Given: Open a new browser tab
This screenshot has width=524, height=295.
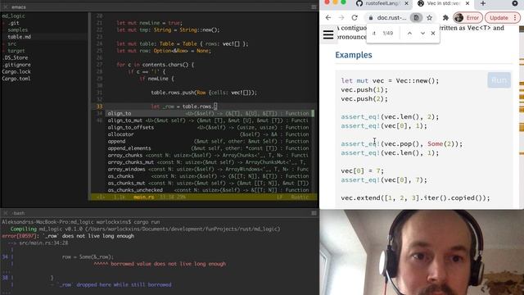Looking at the screenshot, I should coord(483,3).
